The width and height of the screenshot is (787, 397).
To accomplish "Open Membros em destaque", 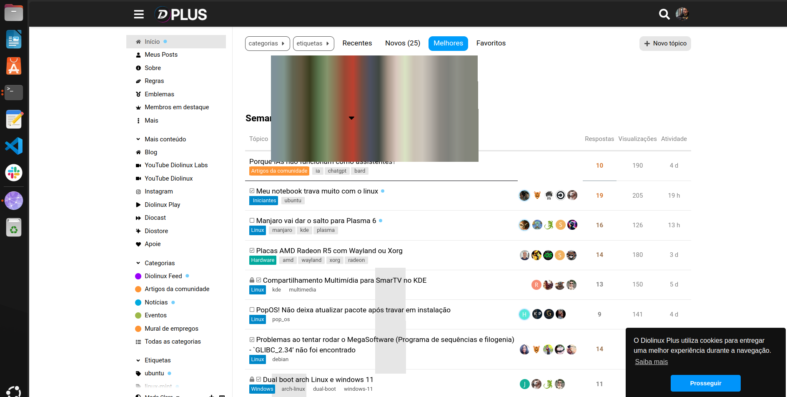I will click(x=176, y=107).
